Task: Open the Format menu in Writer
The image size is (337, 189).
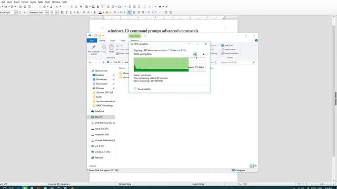Action: click(25, 2)
